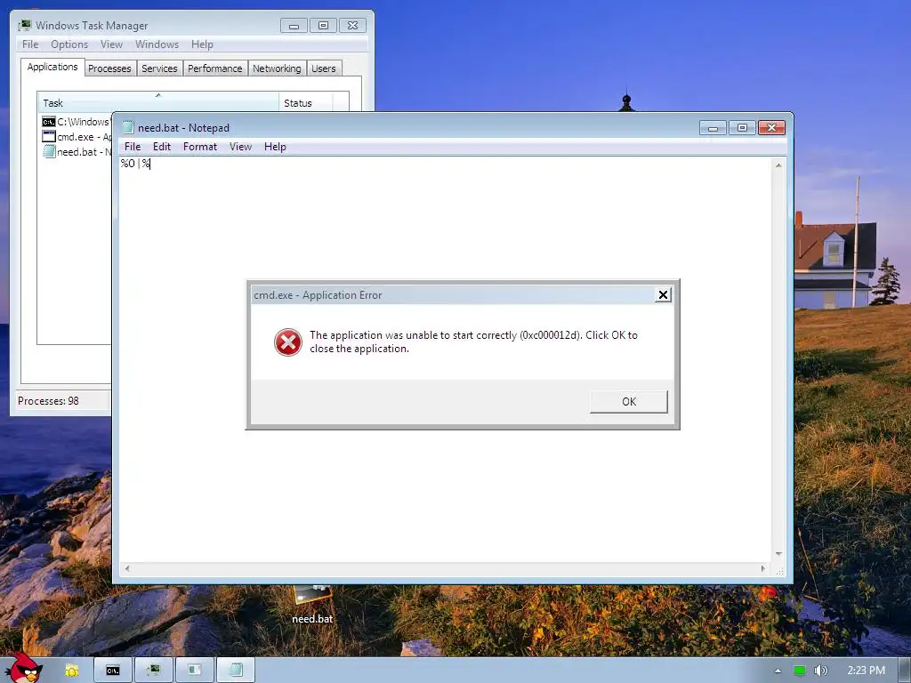Click the need.bat notepad icon in task list
This screenshot has height=683, width=911.
[48, 152]
